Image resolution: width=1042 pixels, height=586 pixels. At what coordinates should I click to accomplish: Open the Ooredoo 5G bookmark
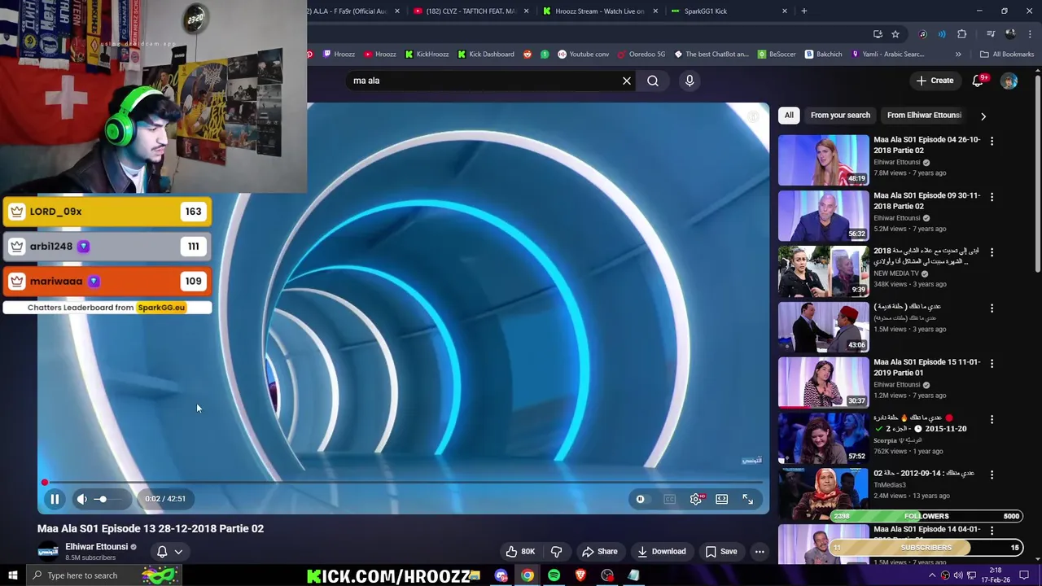click(x=641, y=55)
